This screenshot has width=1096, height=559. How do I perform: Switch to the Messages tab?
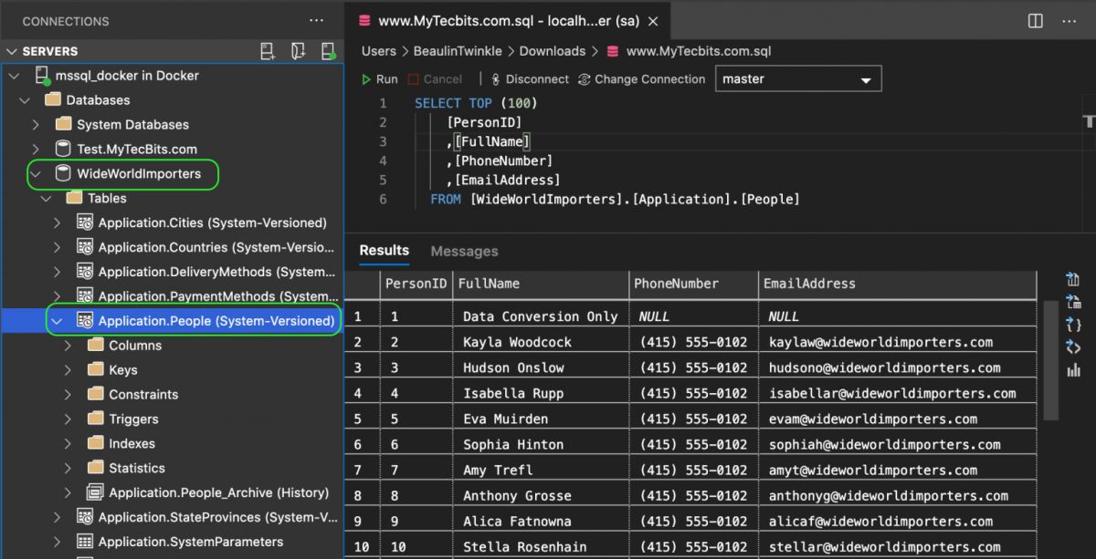[464, 251]
